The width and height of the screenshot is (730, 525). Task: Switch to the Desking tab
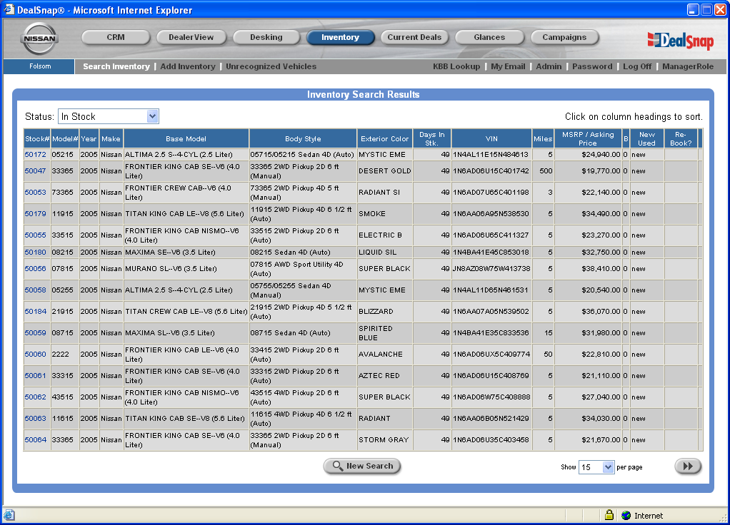(x=266, y=37)
